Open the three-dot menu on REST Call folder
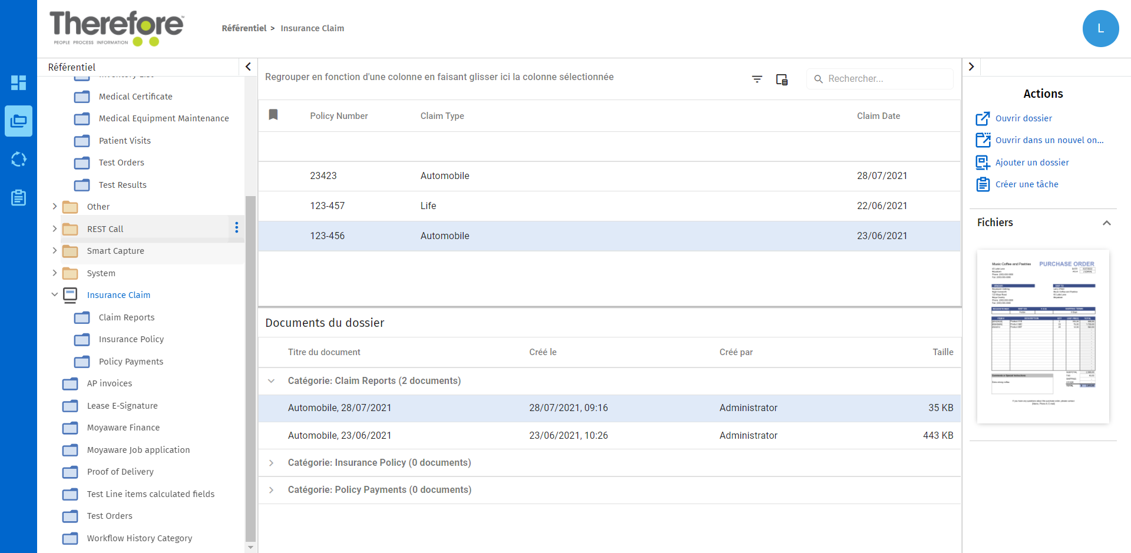 tap(236, 227)
